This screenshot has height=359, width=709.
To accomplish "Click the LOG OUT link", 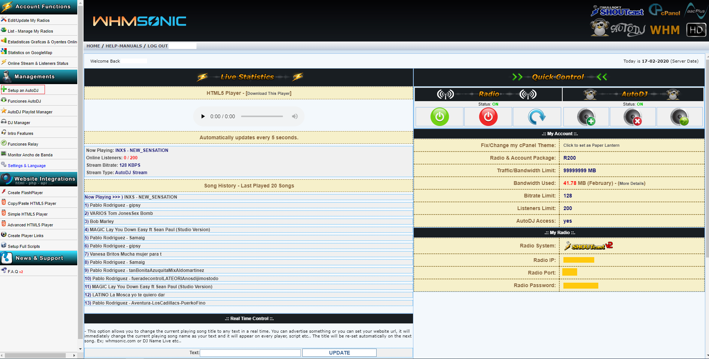I will coord(157,46).
